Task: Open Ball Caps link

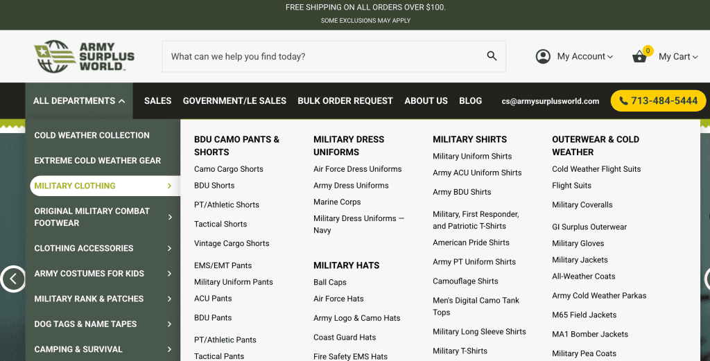Action: [x=329, y=282]
